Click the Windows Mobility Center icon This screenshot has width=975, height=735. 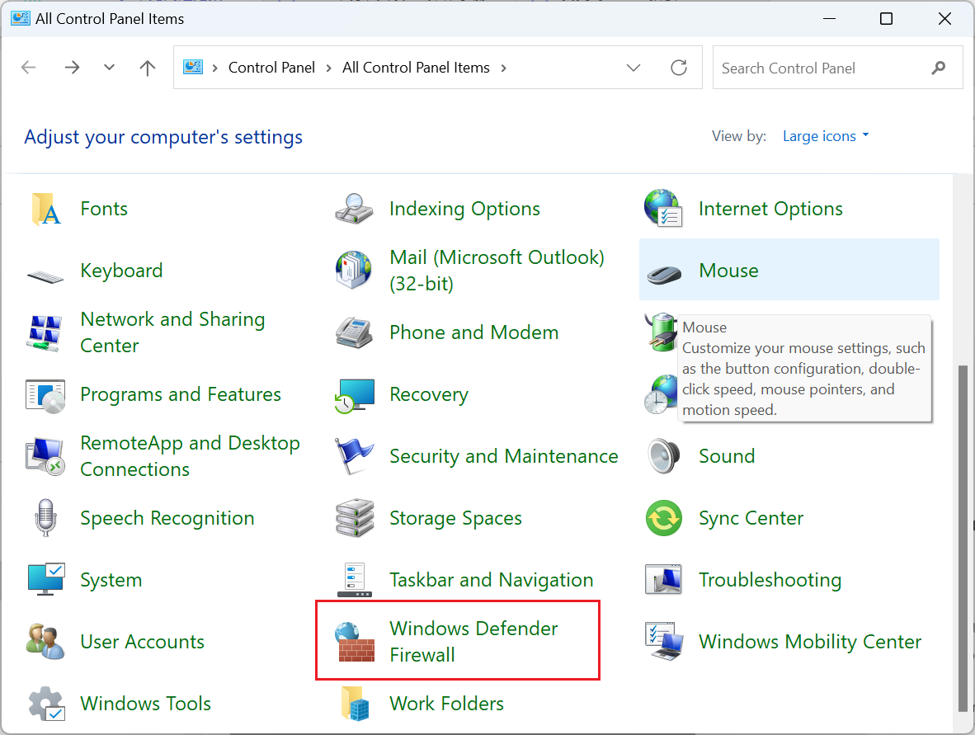(x=663, y=641)
